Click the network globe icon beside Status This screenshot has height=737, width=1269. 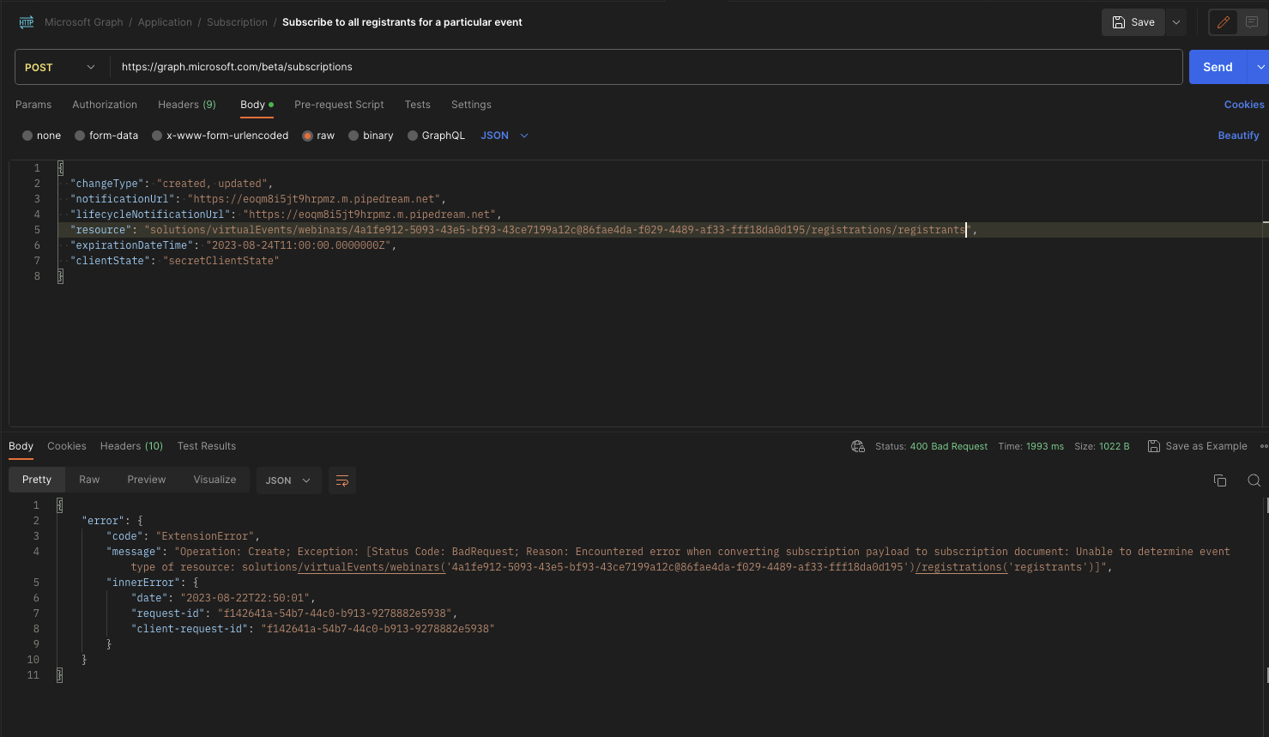pyautogui.click(x=858, y=446)
